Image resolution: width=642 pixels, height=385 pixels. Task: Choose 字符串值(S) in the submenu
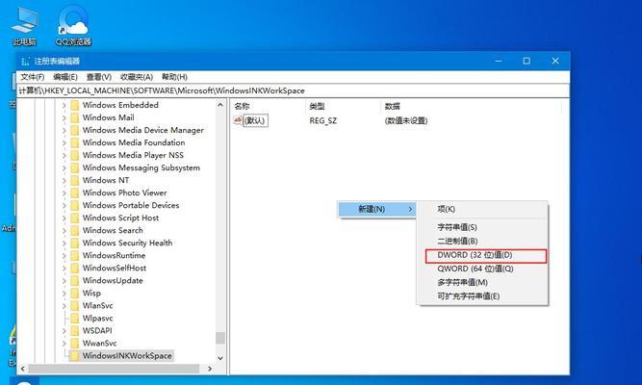tap(482, 227)
